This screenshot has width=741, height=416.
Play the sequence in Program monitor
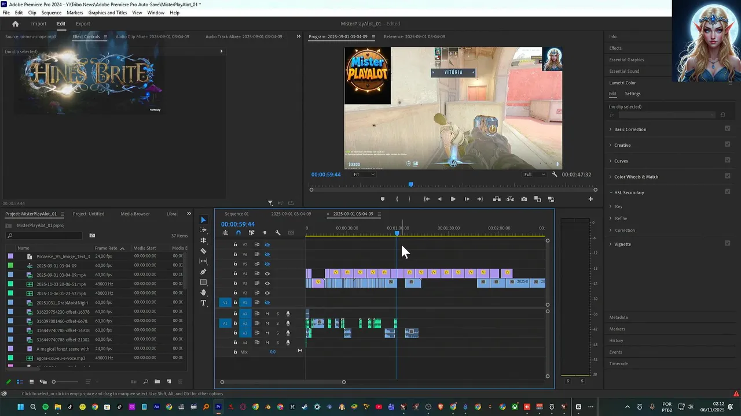453,199
